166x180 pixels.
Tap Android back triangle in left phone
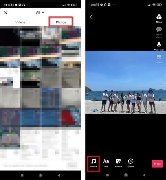point(59,175)
